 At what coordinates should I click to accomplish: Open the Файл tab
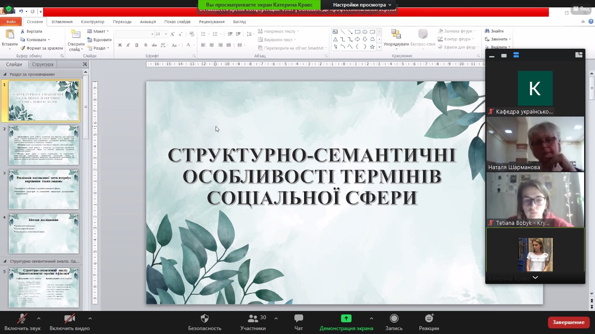tap(10, 22)
